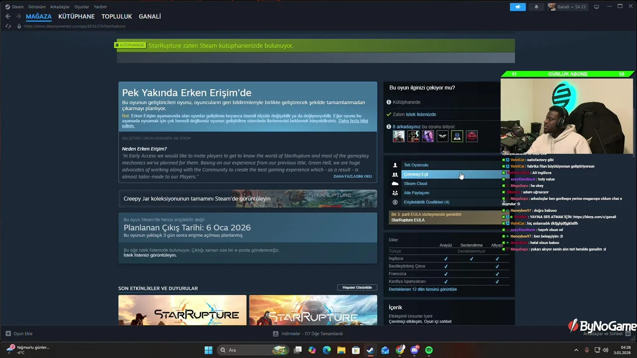Click the padlock icon beside the URL
Viewport: 637px width, 358px height.
pos(19,26)
